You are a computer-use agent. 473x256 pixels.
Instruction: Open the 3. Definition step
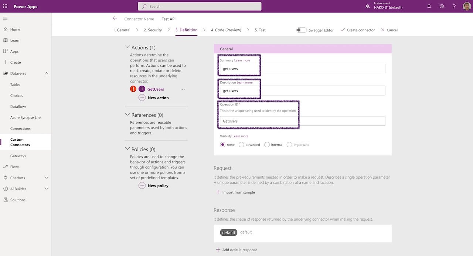pyautogui.click(x=186, y=30)
